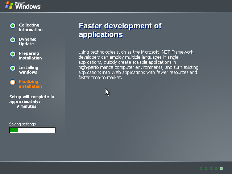Screen dimensions: 232x174
Task: Click the Faster development of applications heading
Action: pyautogui.click(x=120, y=30)
